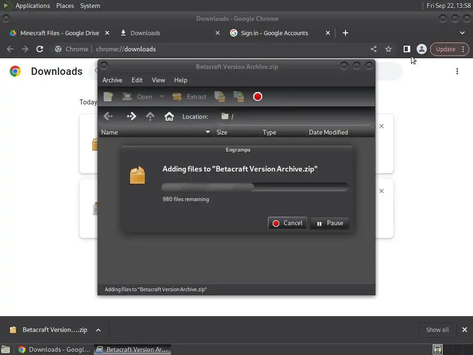Open the Downloads page three-dot menu
This screenshot has width=473, height=355.
pos(457,71)
